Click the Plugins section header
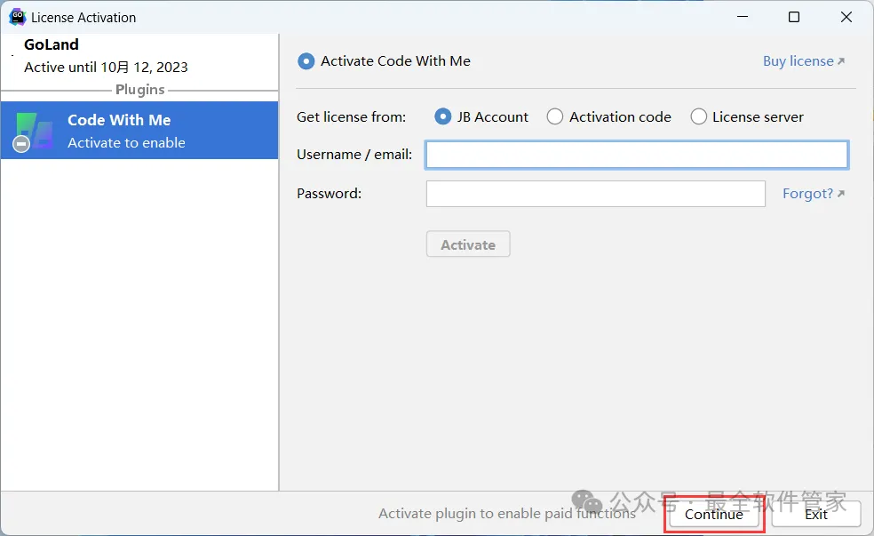 point(140,90)
